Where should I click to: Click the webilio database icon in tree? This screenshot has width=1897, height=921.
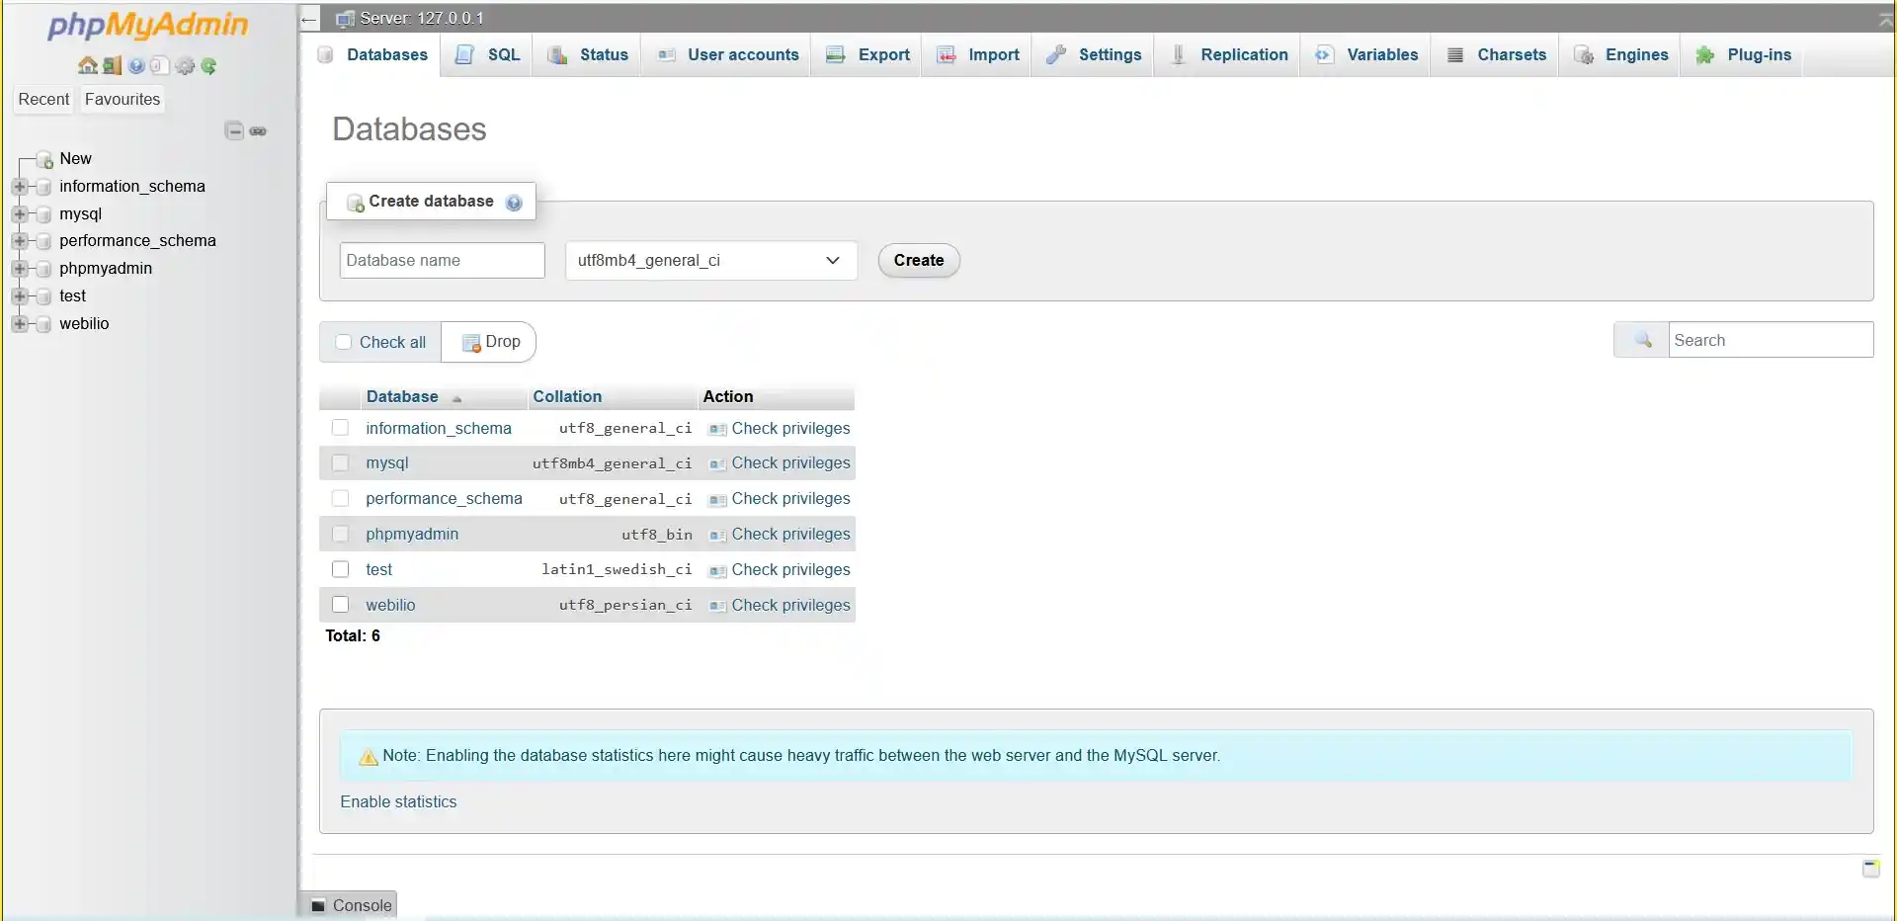point(43,324)
